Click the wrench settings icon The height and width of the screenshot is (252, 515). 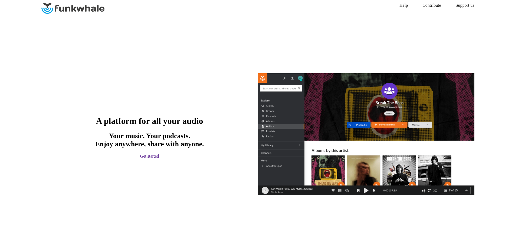(284, 78)
